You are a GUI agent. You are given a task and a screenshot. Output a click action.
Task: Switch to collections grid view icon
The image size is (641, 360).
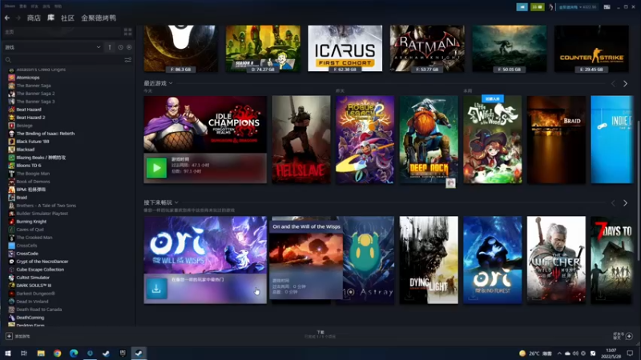click(x=128, y=32)
